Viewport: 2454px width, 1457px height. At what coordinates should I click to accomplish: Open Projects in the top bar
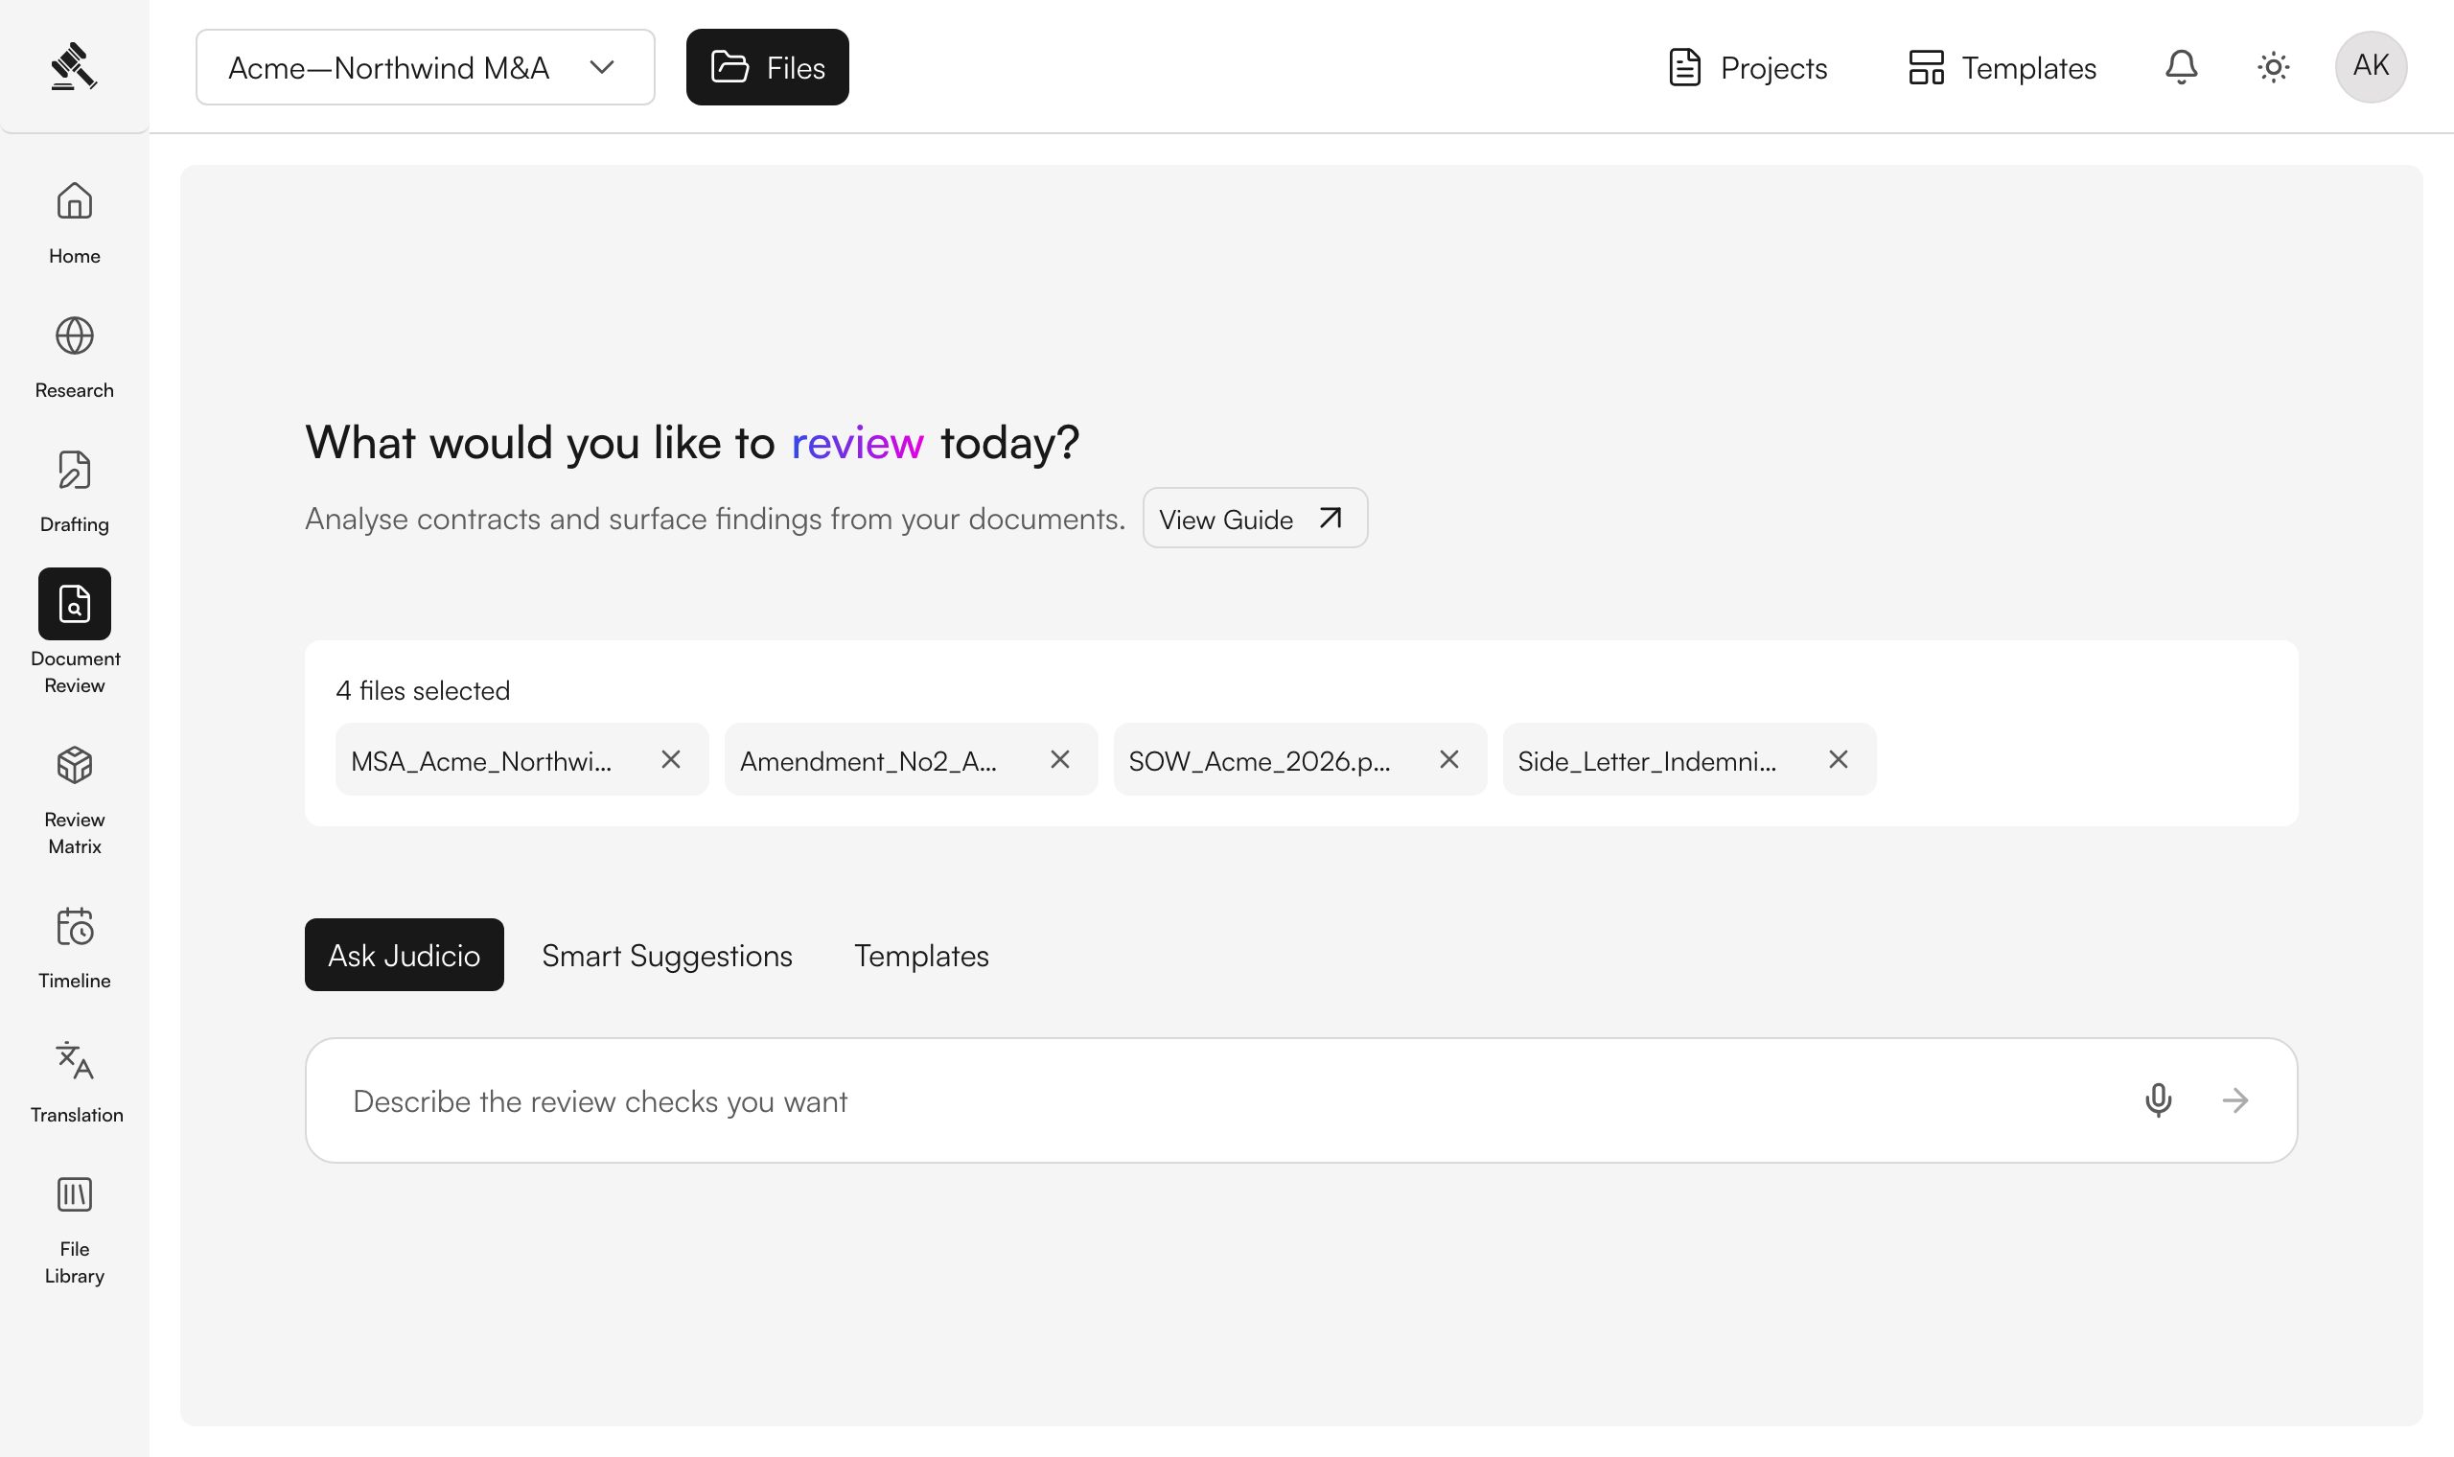1748,67
